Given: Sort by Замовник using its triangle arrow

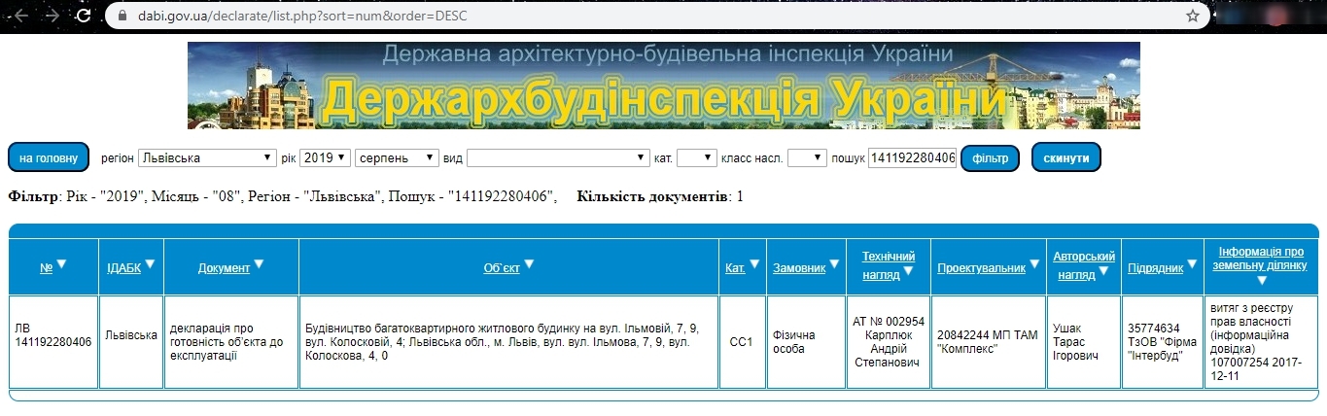Looking at the screenshot, I should pyautogui.click(x=834, y=263).
